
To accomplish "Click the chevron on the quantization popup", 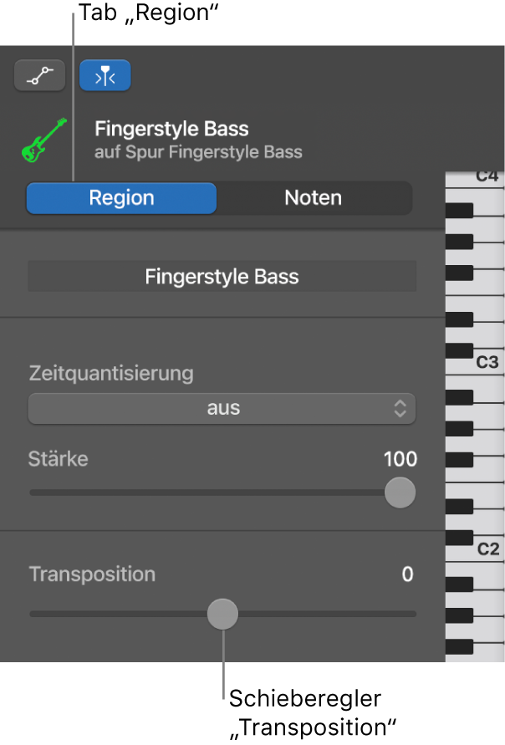I will [400, 409].
